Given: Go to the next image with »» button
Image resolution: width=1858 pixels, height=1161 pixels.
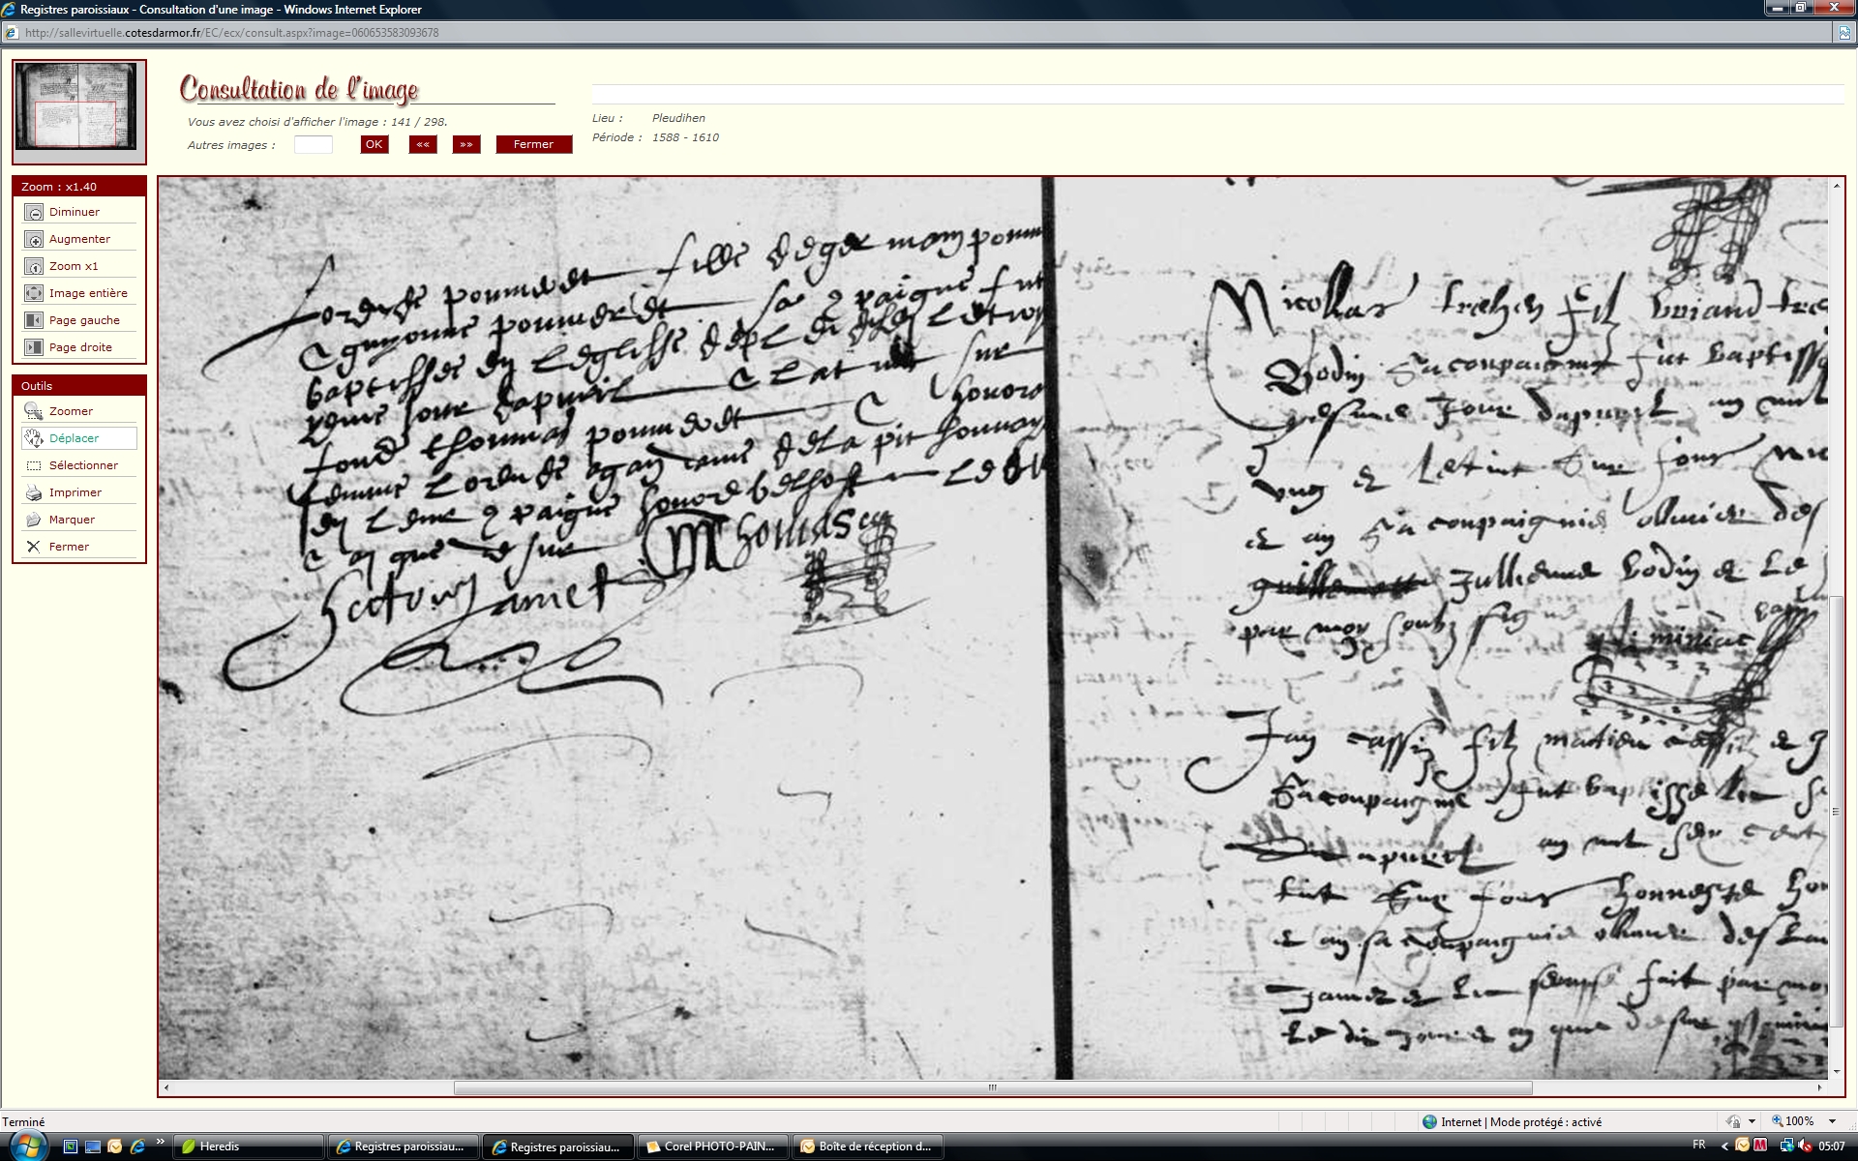Looking at the screenshot, I should coord(466,144).
